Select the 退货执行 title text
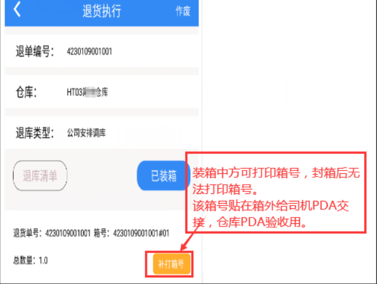Viewport: 377px width, 284px height. pyautogui.click(x=102, y=11)
